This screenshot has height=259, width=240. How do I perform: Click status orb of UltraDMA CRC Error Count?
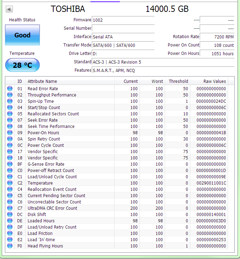click(10, 208)
